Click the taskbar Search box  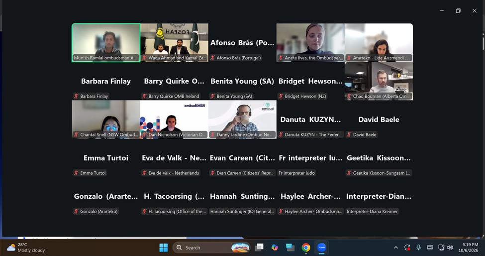click(x=211, y=248)
